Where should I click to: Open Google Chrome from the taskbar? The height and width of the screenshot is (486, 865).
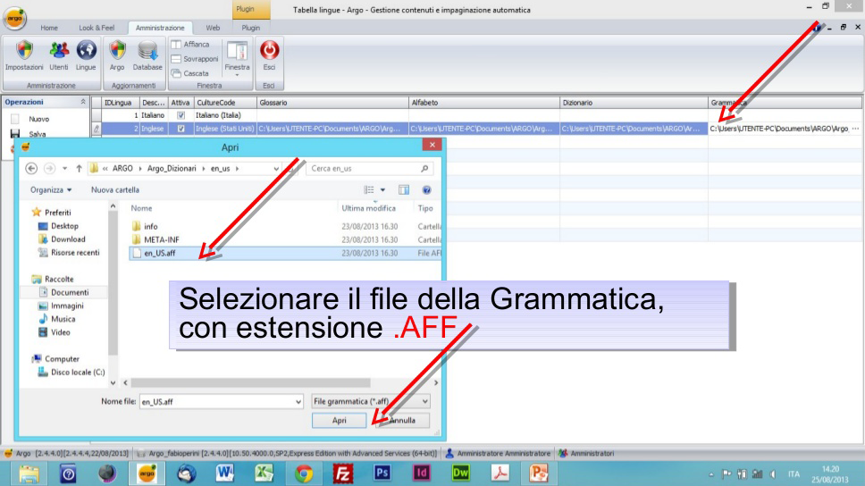coord(304,473)
